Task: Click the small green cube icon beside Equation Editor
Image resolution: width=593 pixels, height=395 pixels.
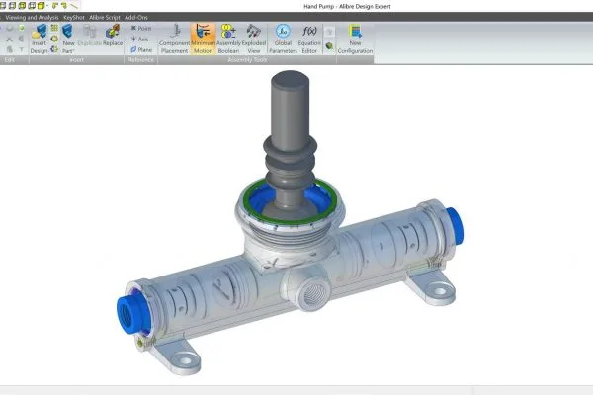Action: [329, 46]
